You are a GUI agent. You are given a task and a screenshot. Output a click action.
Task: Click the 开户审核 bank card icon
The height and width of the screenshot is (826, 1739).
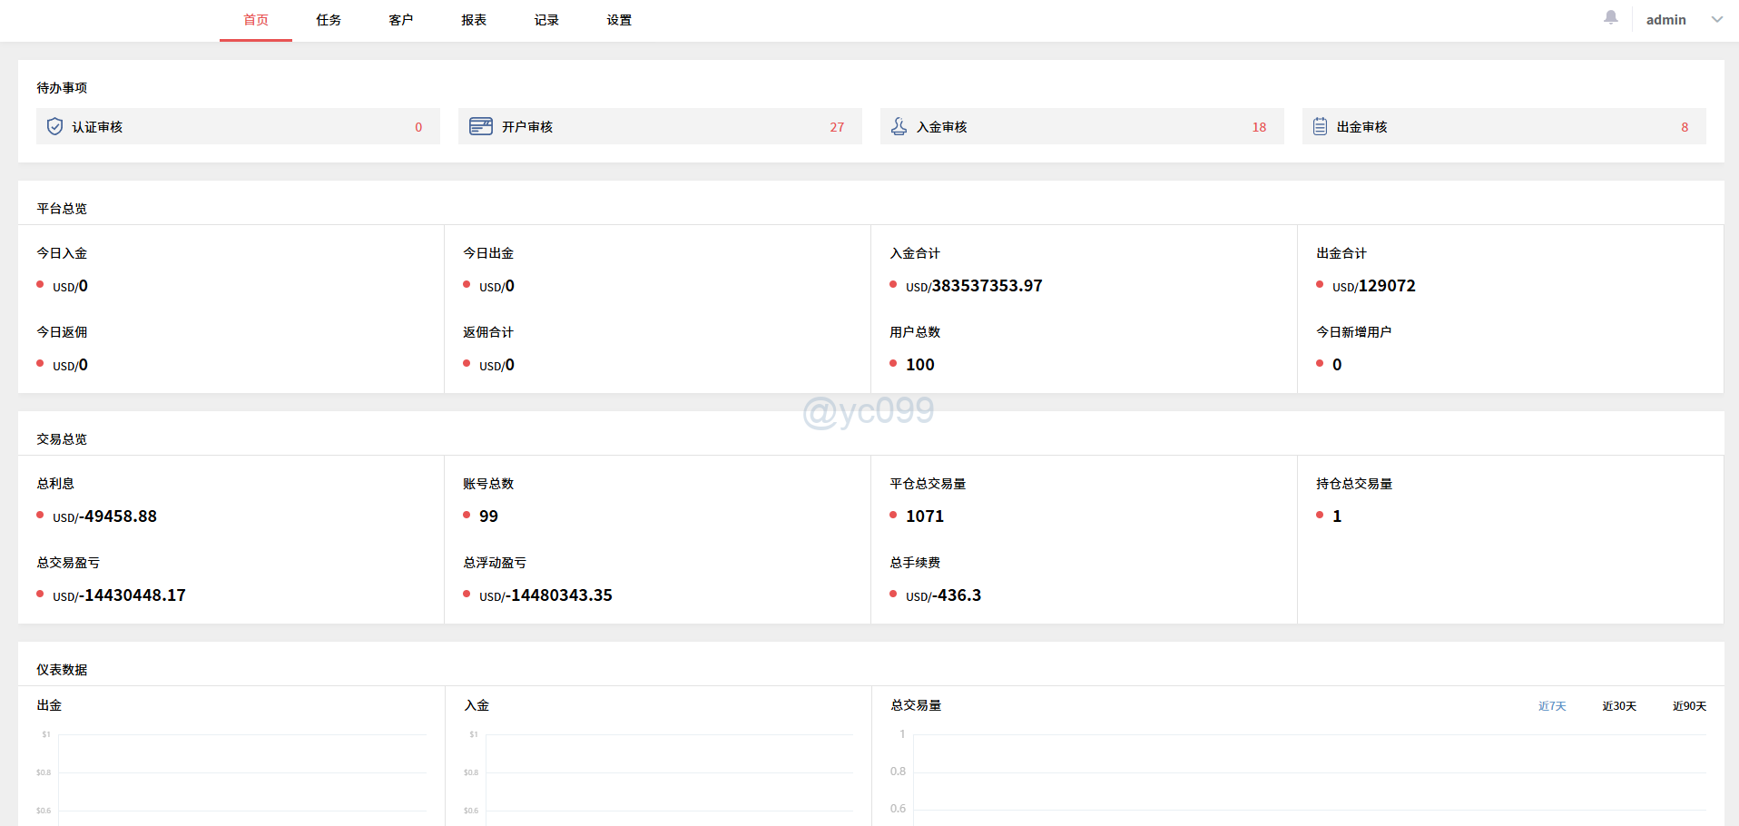pos(480,126)
